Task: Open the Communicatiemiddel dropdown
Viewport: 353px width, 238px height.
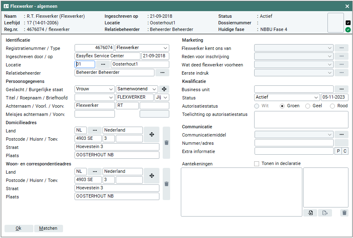Action: click(x=294, y=134)
